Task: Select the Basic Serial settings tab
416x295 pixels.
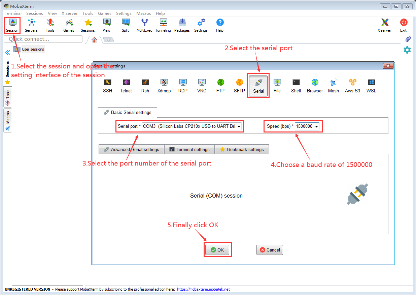Action: [x=128, y=112]
